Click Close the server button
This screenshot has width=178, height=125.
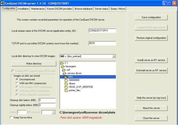151,118
